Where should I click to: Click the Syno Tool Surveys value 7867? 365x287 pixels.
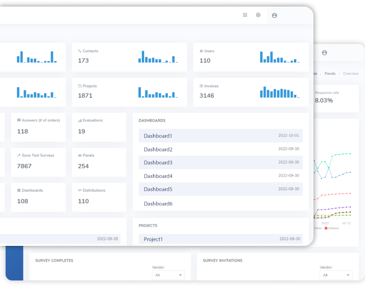tap(24, 166)
